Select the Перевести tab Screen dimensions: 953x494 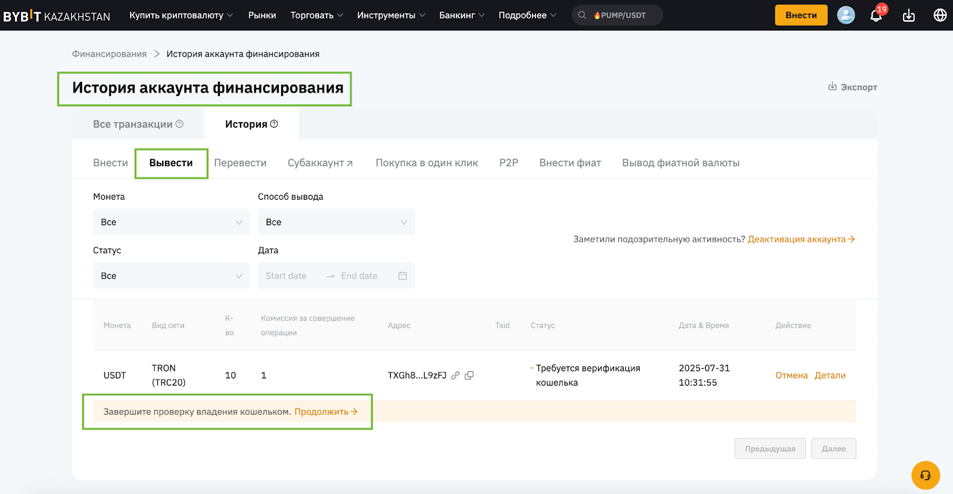click(x=240, y=163)
